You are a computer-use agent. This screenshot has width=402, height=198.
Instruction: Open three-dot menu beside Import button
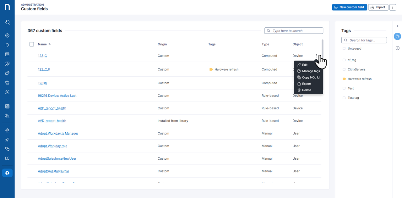coord(393,7)
